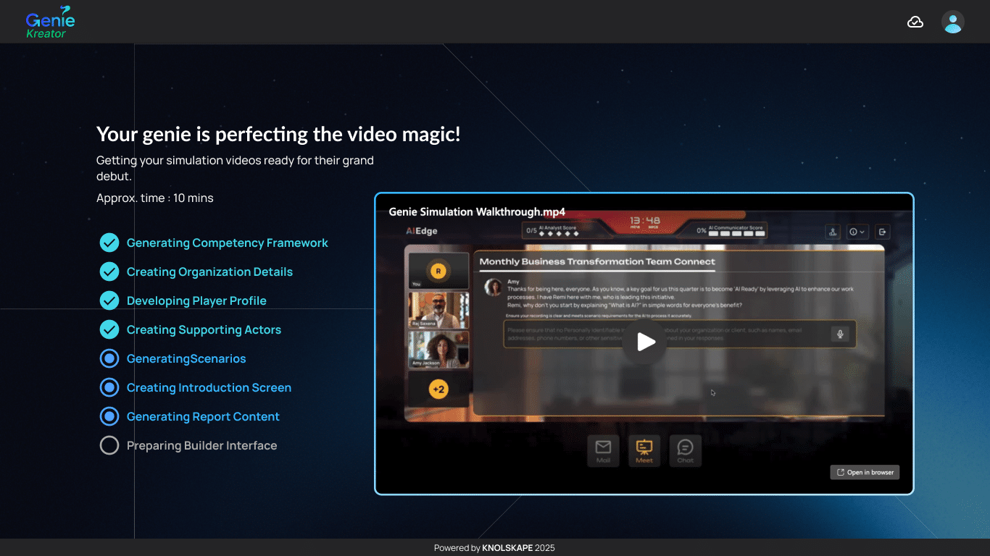
Task: Click the Generating Competency Framework checkmark
Action: [109, 243]
